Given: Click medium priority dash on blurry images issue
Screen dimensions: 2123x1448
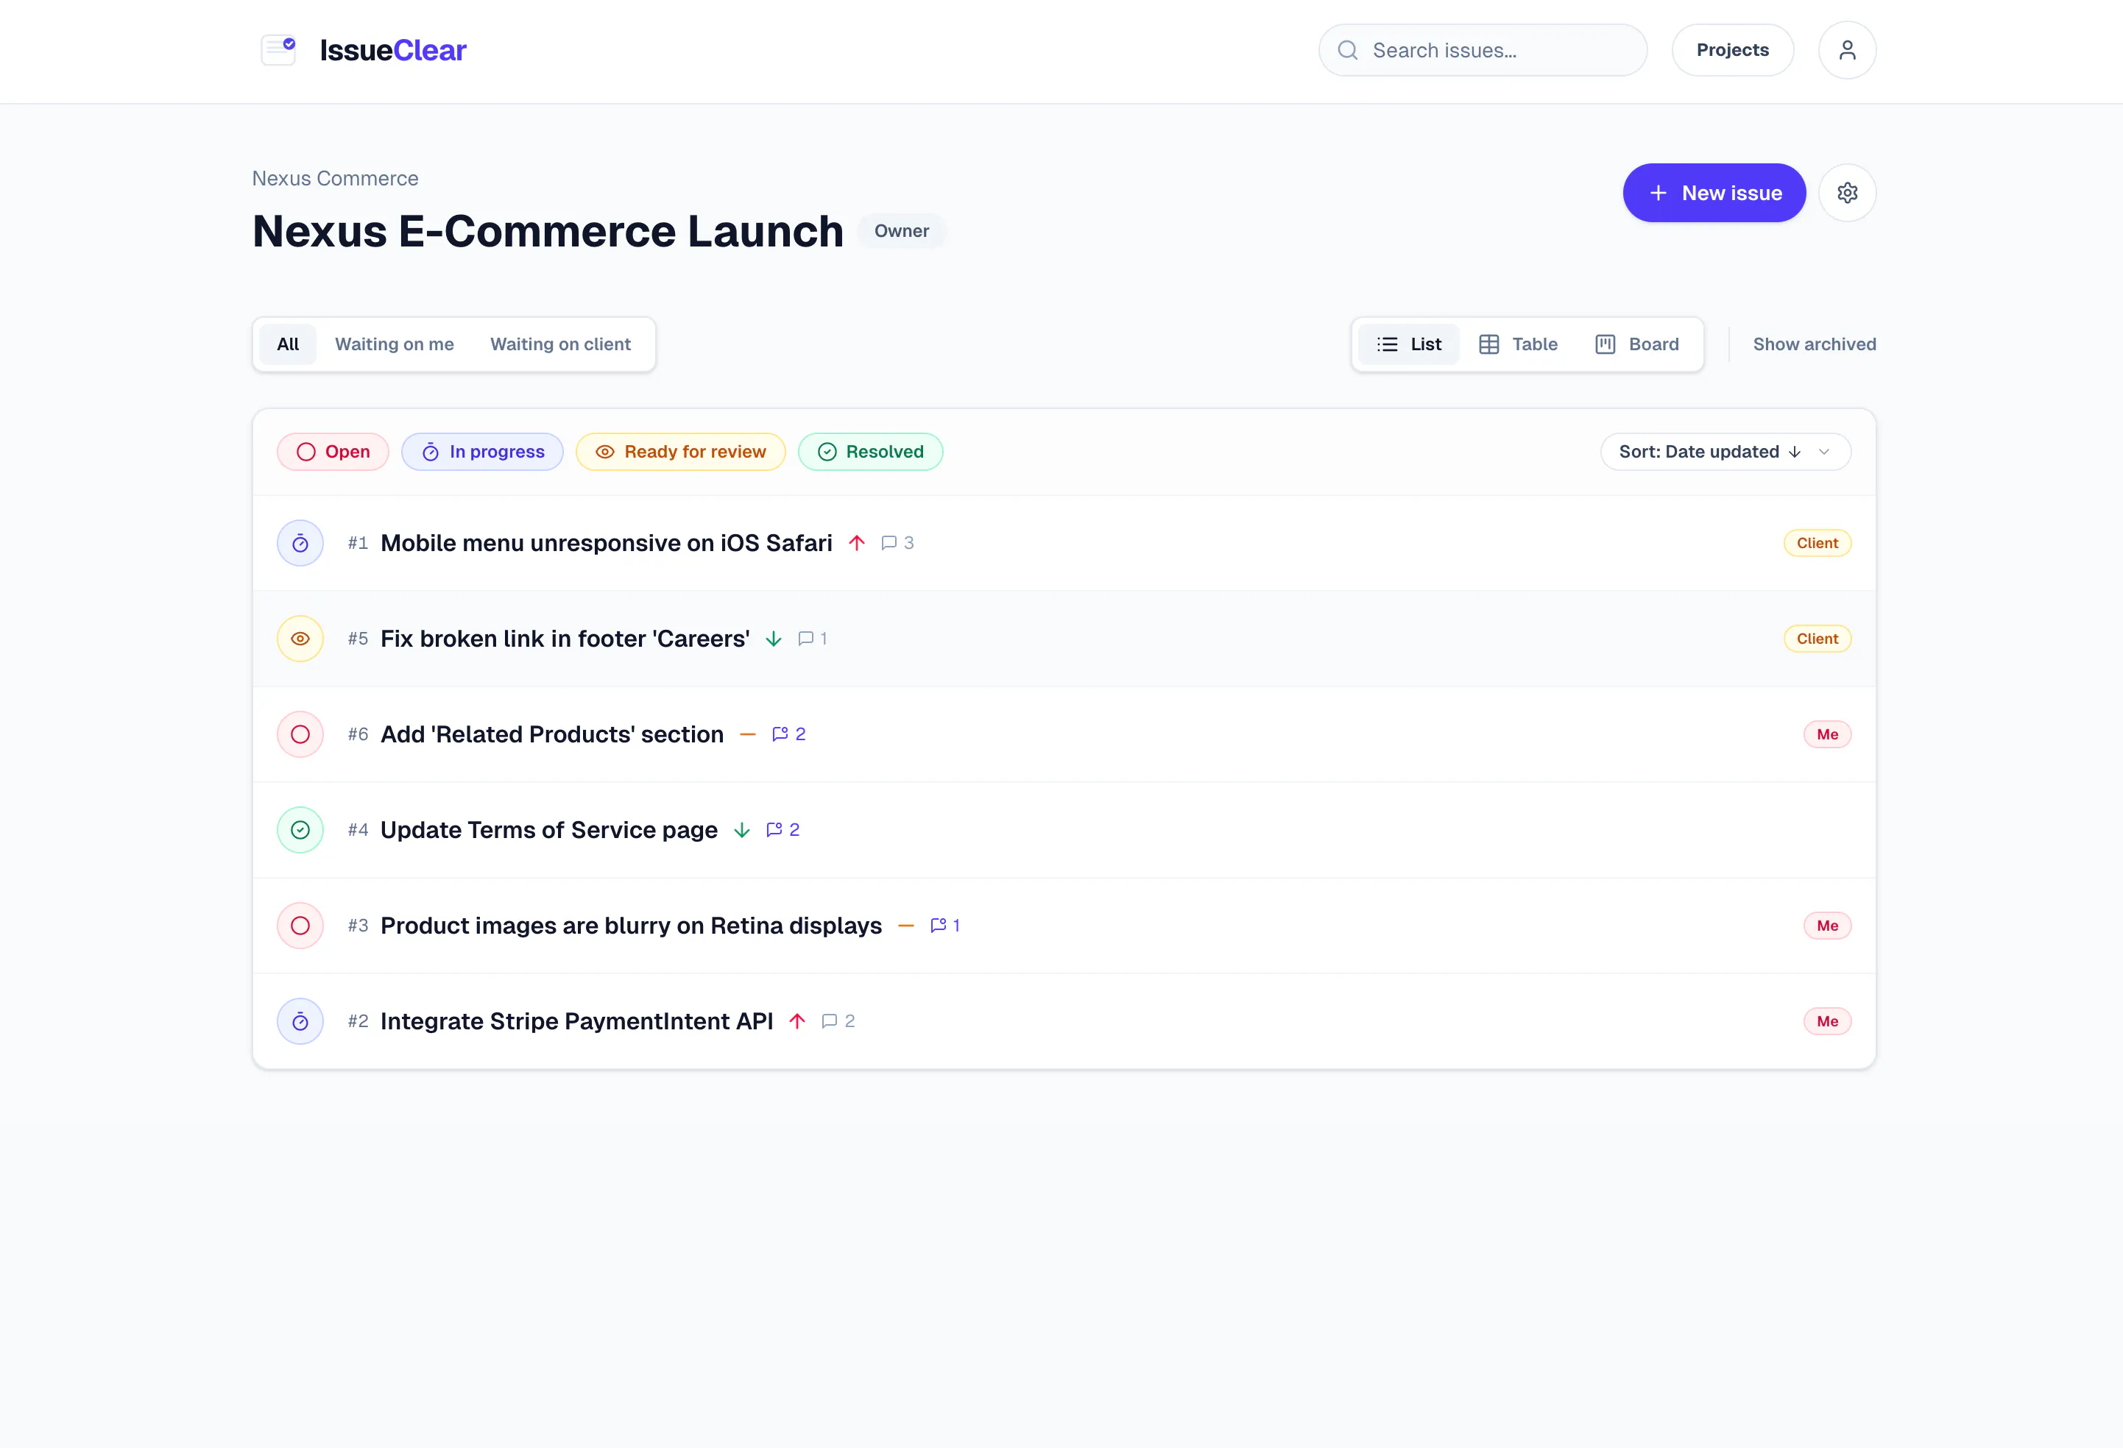Looking at the screenshot, I should point(905,926).
